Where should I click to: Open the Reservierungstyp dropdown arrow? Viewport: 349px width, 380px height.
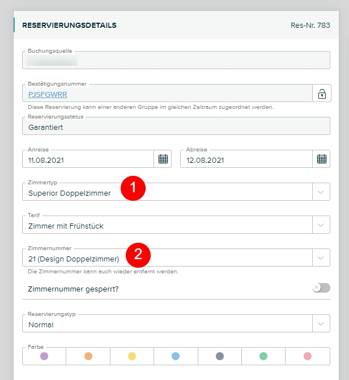click(321, 324)
